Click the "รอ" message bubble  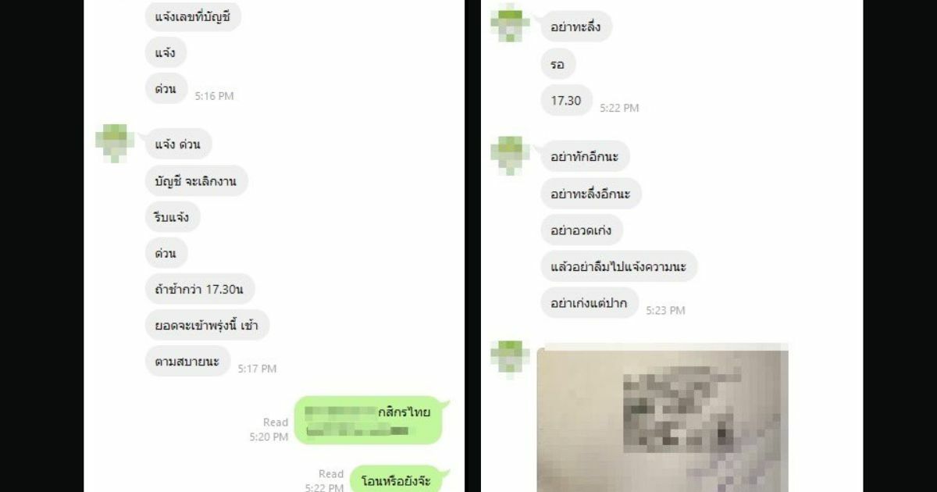tap(558, 64)
